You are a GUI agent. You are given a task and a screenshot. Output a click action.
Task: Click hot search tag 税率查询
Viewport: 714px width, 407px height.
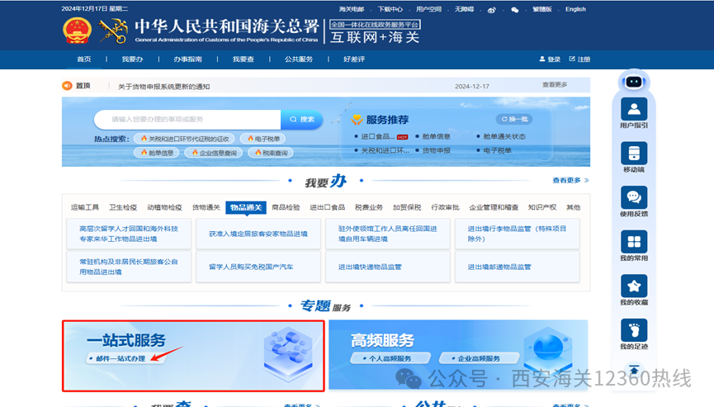[271, 153]
